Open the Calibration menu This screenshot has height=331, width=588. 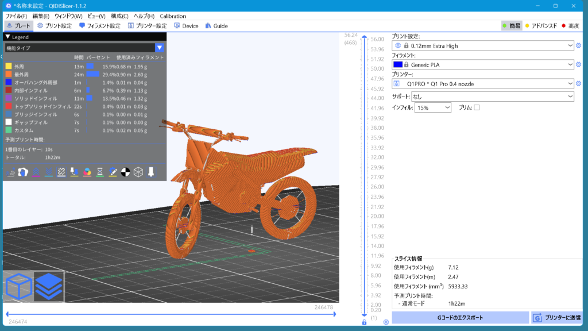point(172,16)
